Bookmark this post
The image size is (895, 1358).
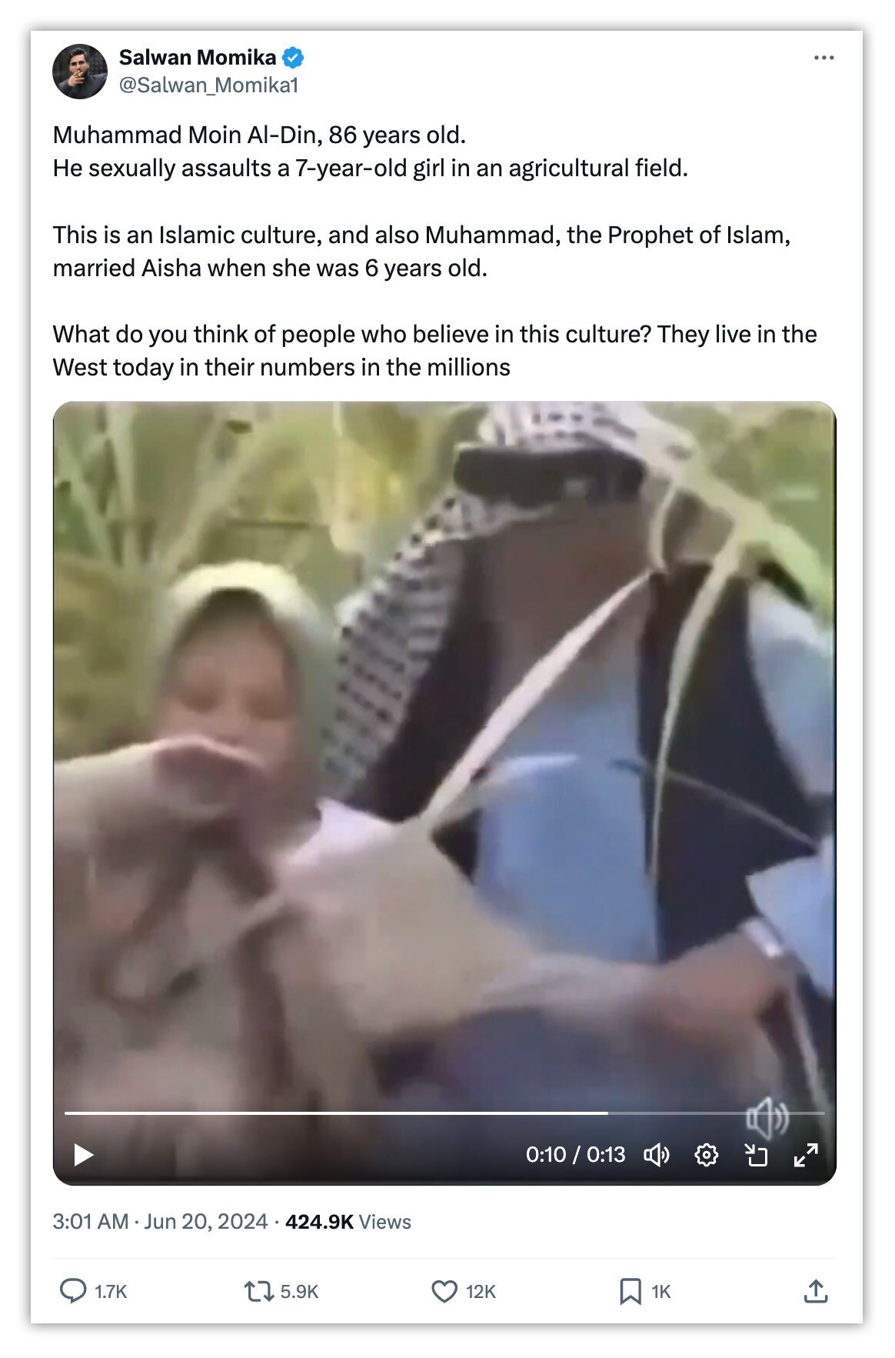pyautogui.click(x=630, y=1290)
